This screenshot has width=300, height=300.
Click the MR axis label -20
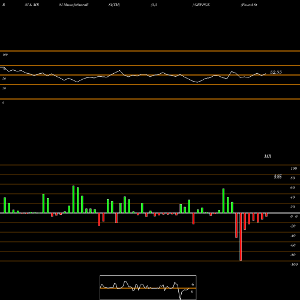coord(293,226)
